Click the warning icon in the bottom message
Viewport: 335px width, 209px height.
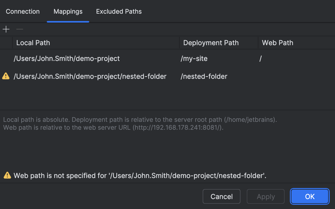point(7,175)
